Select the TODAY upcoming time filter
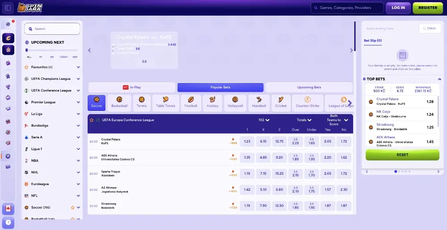 [x=63, y=57]
